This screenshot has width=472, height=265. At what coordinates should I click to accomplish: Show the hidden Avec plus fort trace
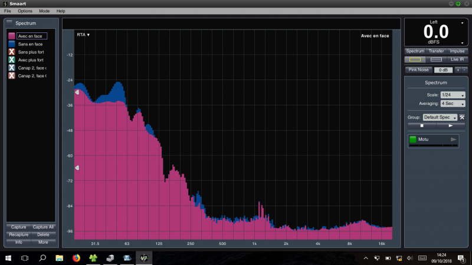pos(11,60)
